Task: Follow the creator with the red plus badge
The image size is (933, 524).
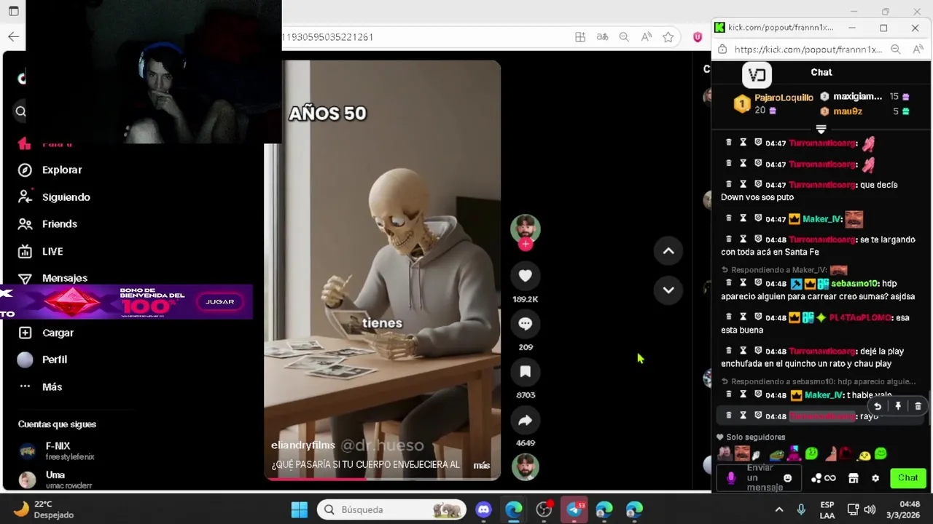Action: [x=525, y=245]
